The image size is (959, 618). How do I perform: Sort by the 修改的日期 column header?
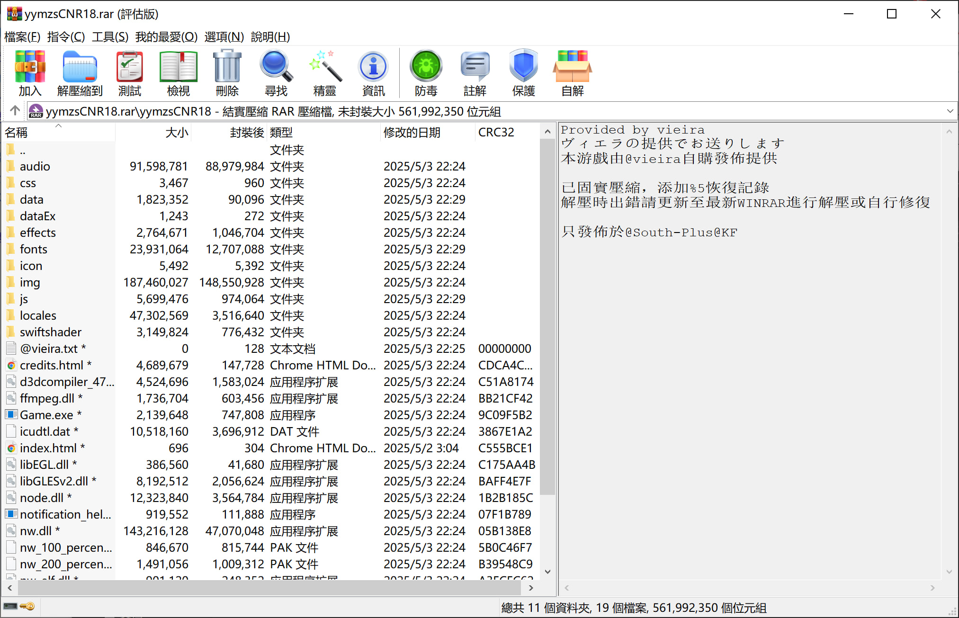428,132
